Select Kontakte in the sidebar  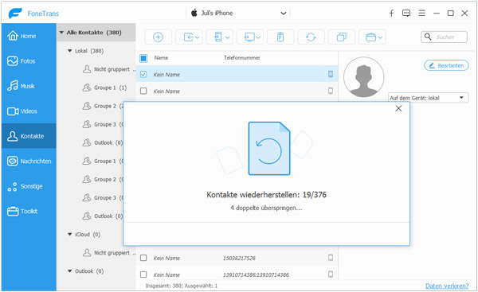pyautogui.click(x=29, y=136)
